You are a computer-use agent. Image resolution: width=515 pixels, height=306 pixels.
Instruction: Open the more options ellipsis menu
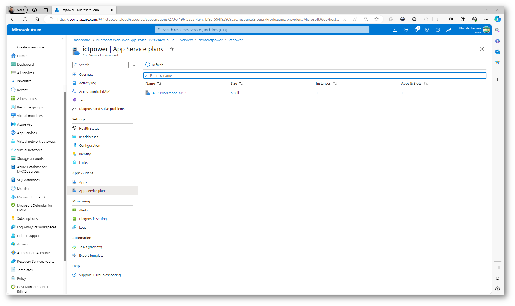[180, 49]
